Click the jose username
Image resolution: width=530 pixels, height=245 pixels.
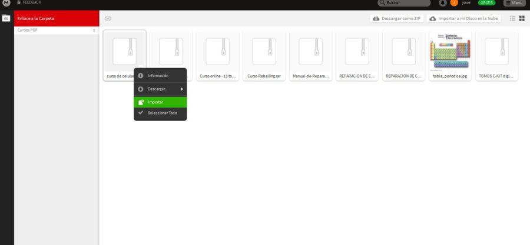pos(466,2)
